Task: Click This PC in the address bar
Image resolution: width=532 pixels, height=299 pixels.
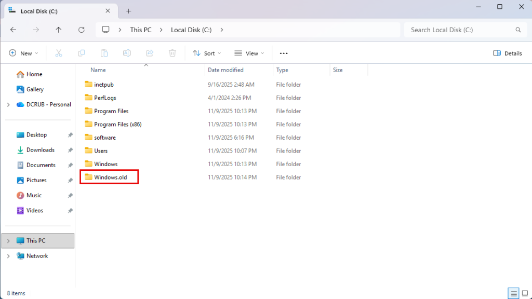Action: tap(141, 30)
